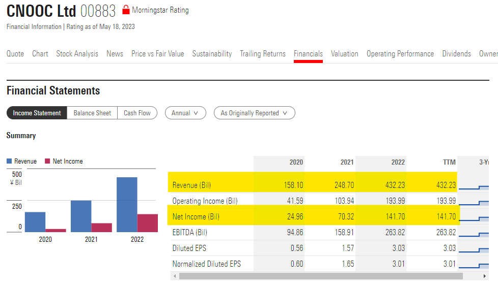Open the Price vs Fair Value tab
Viewport: 498px width, 287px height.
tap(157, 53)
